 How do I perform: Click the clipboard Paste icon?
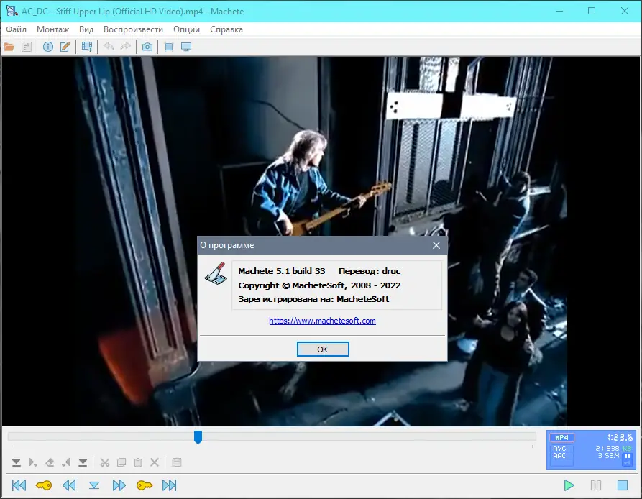pos(138,462)
